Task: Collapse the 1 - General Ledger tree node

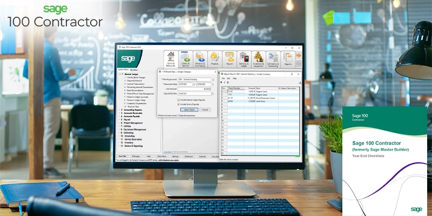Action: pos(119,75)
